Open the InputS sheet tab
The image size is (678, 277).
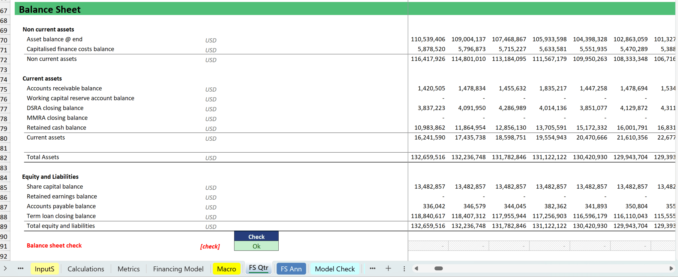(x=44, y=269)
